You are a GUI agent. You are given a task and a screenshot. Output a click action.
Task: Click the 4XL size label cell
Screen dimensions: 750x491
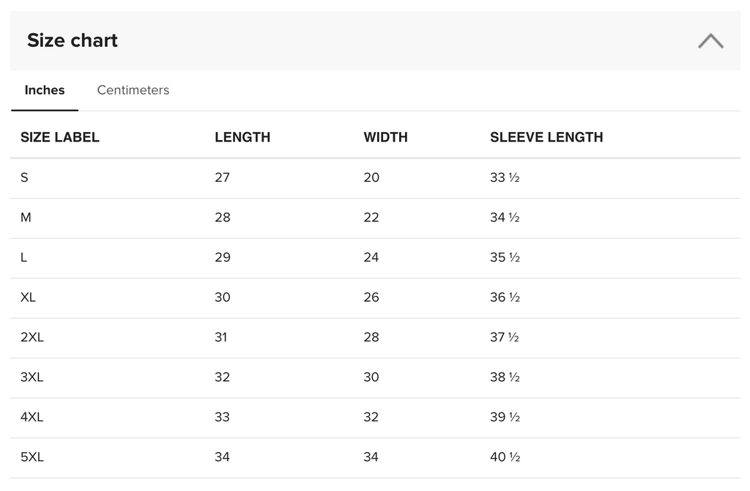pos(32,417)
